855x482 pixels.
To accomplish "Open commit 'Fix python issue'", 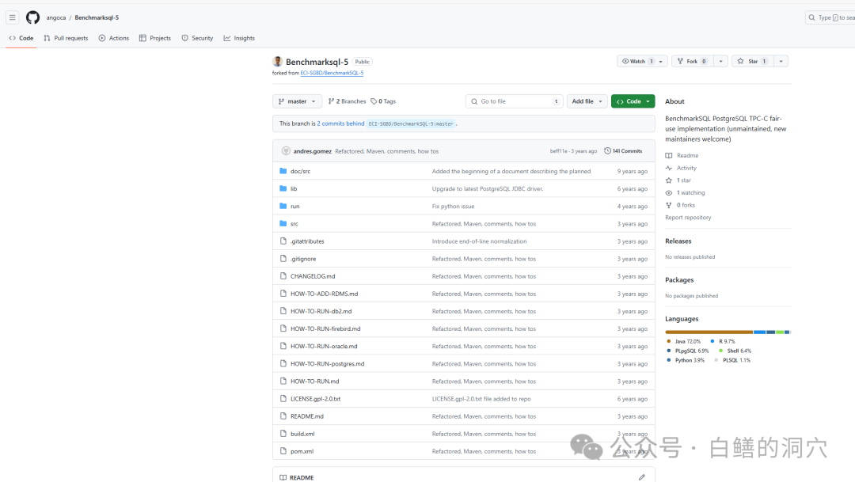I will click(x=453, y=206).
